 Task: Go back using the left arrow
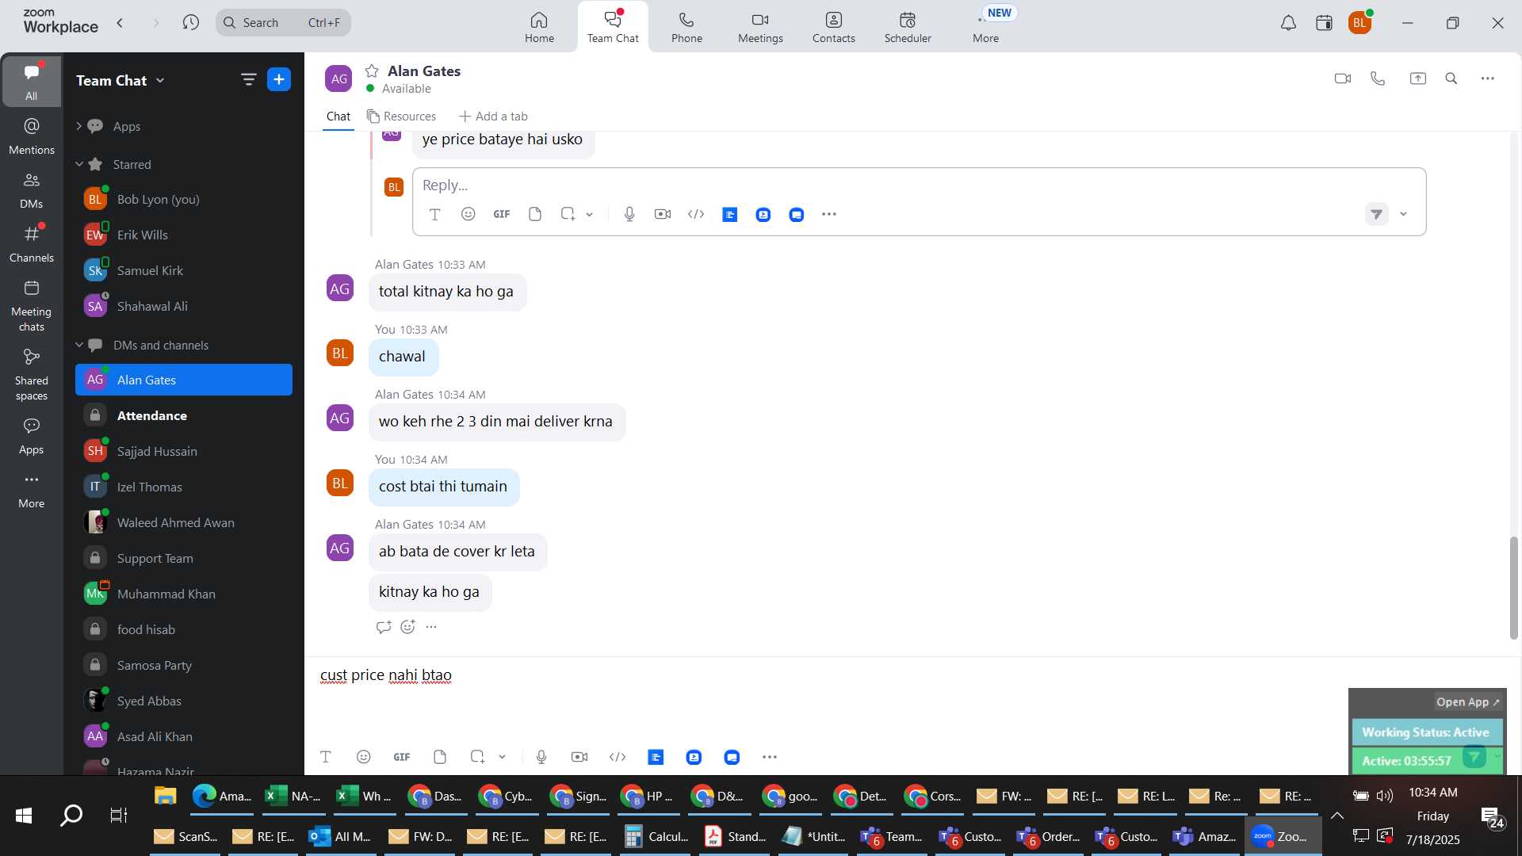point(120,22)
